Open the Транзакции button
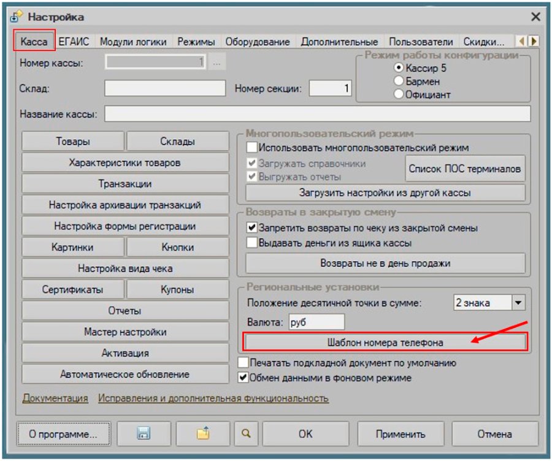552x461 pixels. point(125,184)
